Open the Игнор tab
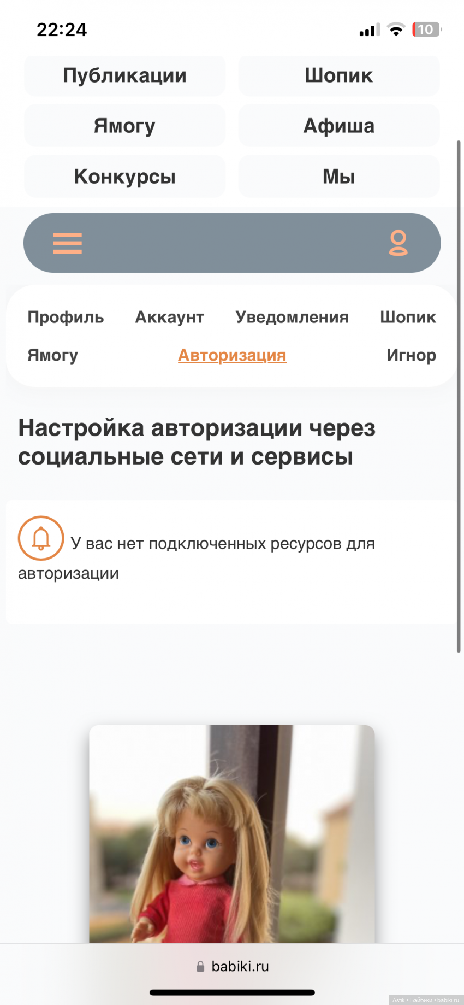The width and height of the screenshot is (464, 1005). pyautogui.click(x=411, y=355)
